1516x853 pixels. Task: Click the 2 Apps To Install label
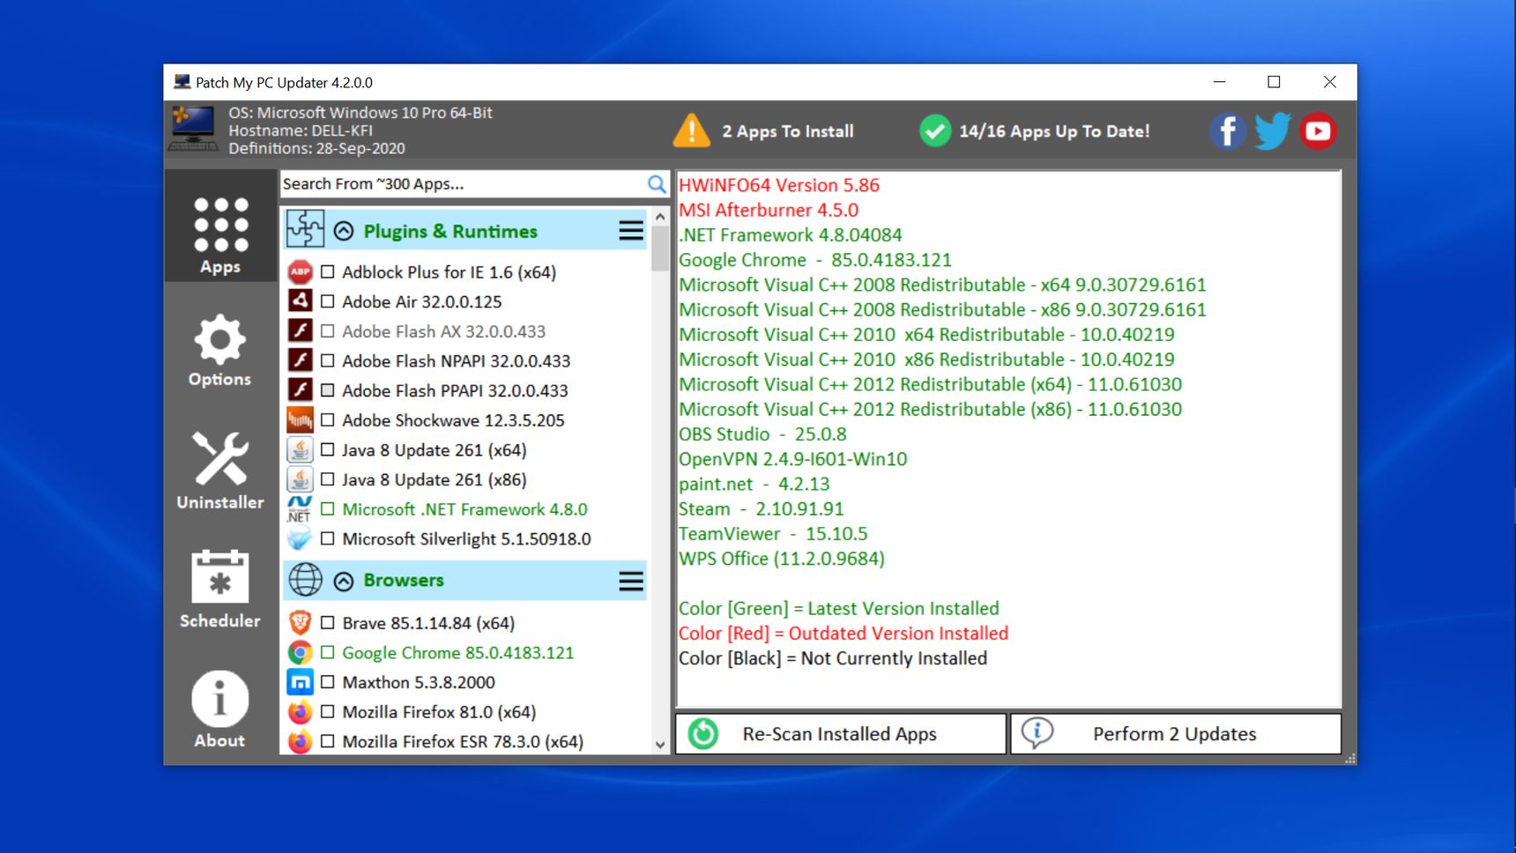(x=788, y=131)
